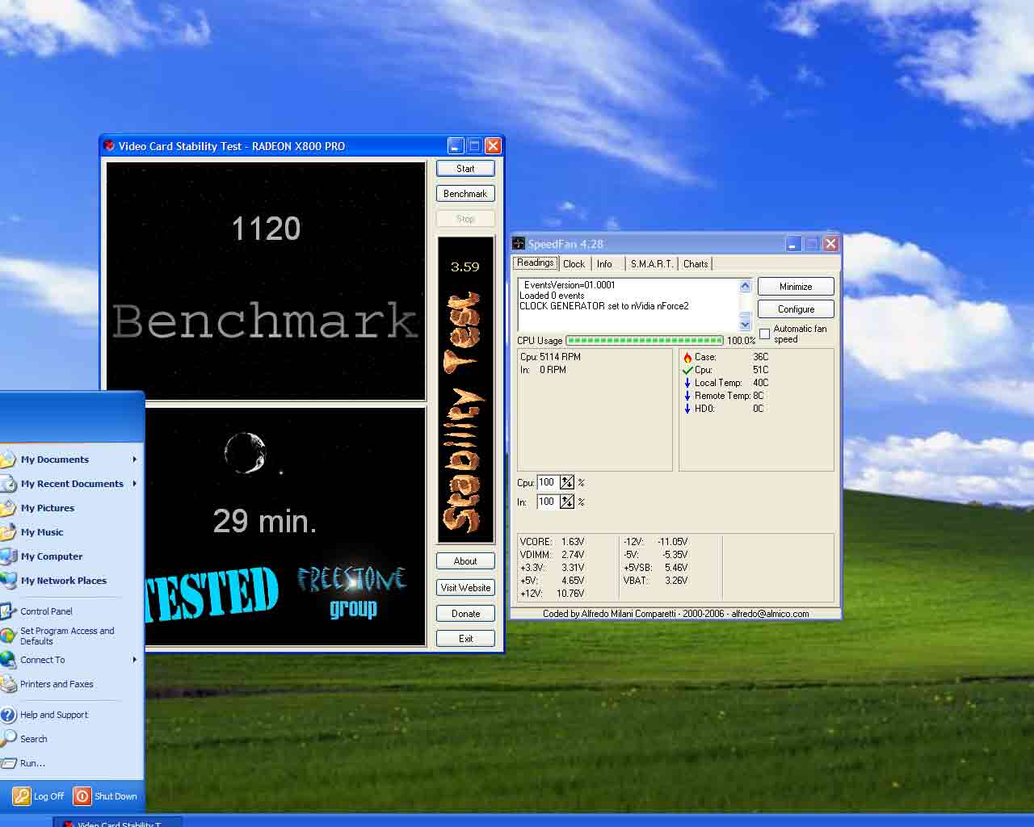Click the Cpu temperature green check icon
The image size is (1034, 827).
tap(687, 370)
